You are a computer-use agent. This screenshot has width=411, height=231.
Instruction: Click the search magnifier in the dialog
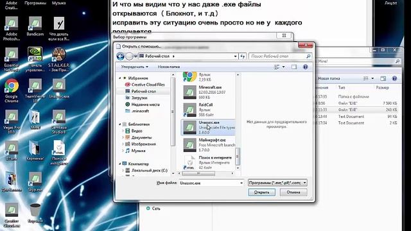click(x=308, y=56)
